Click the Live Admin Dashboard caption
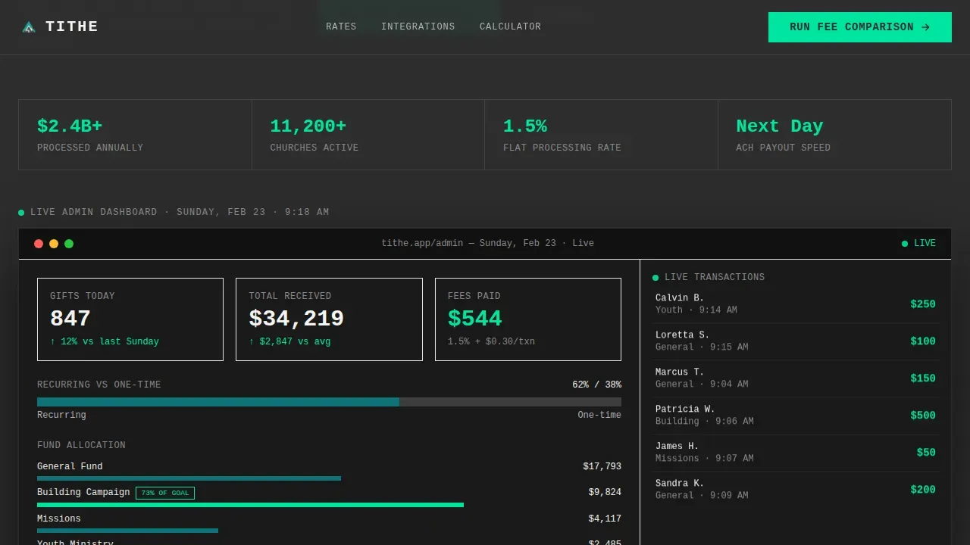Screen dimensions: 970x545 coord(180,213)
